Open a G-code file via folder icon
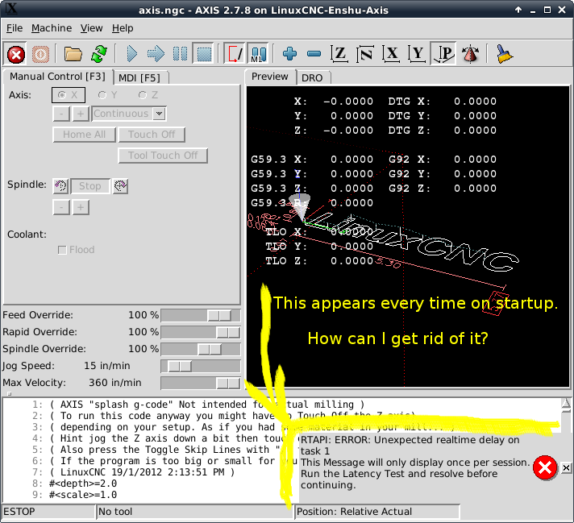Image resolution: width=574 pixels, height=523 pixels. [x=73, y=54]
